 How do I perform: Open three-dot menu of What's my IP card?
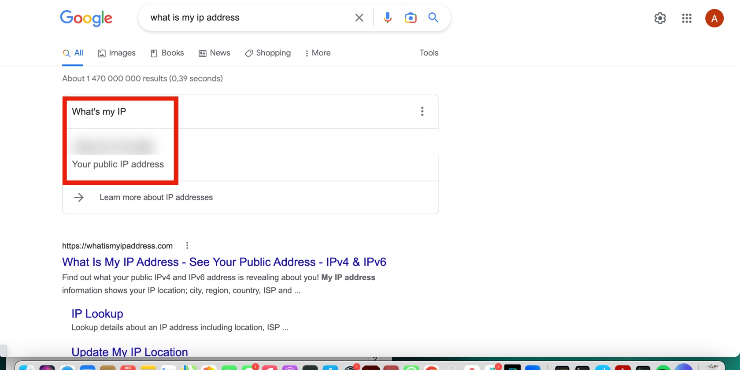(422, 111)
